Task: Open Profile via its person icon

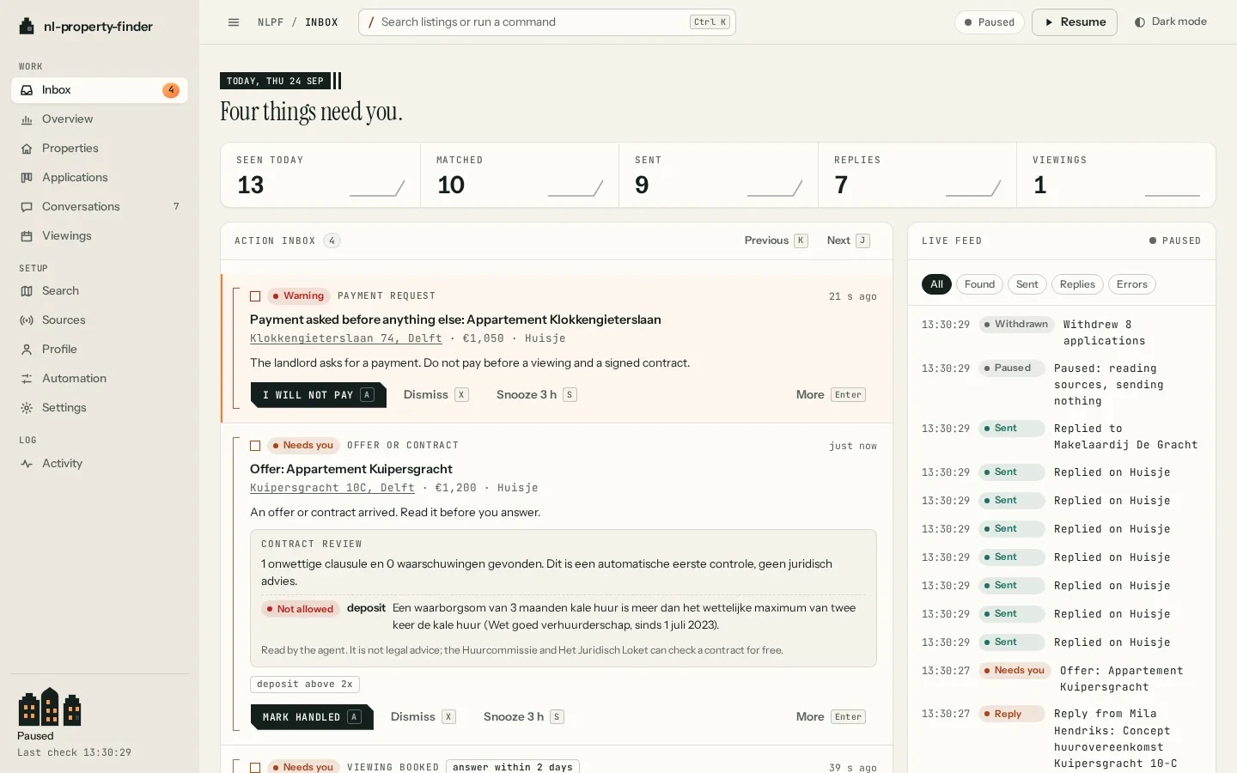Action: pos(27,350)
